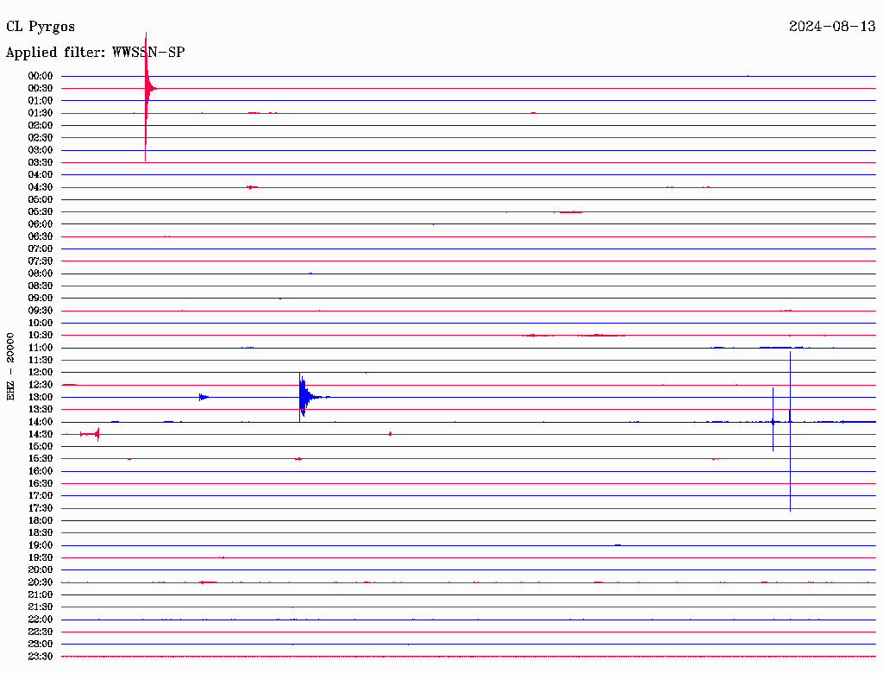Select the 10:30 time label

click(x=40, y=335)
